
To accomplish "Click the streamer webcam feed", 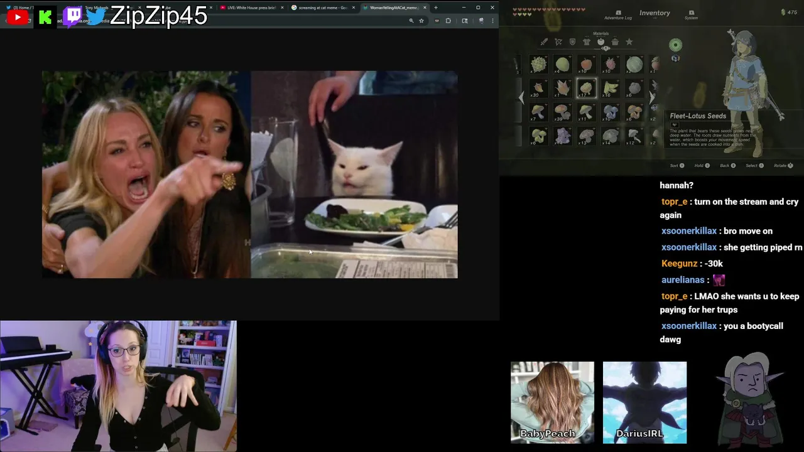I will coord(118,386).
